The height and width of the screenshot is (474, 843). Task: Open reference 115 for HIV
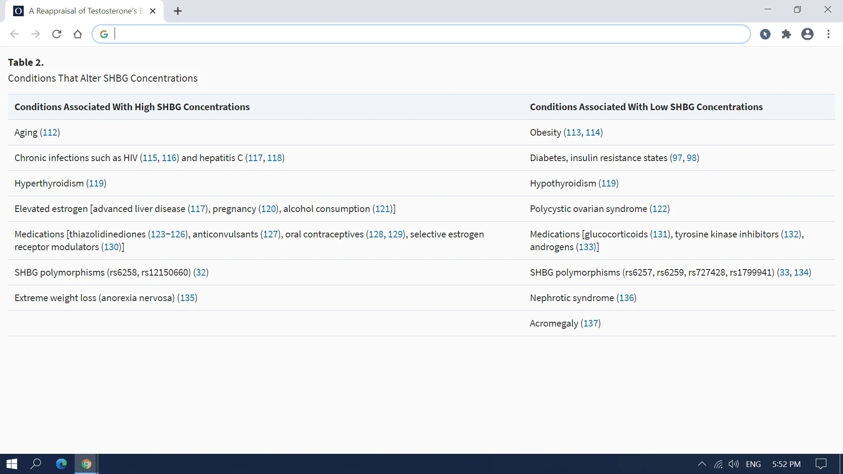tap(150, 158)
